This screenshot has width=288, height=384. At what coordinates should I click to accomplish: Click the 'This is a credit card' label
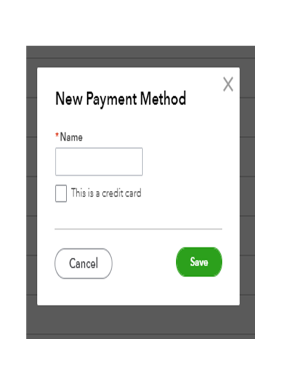(x=106, y=193)
